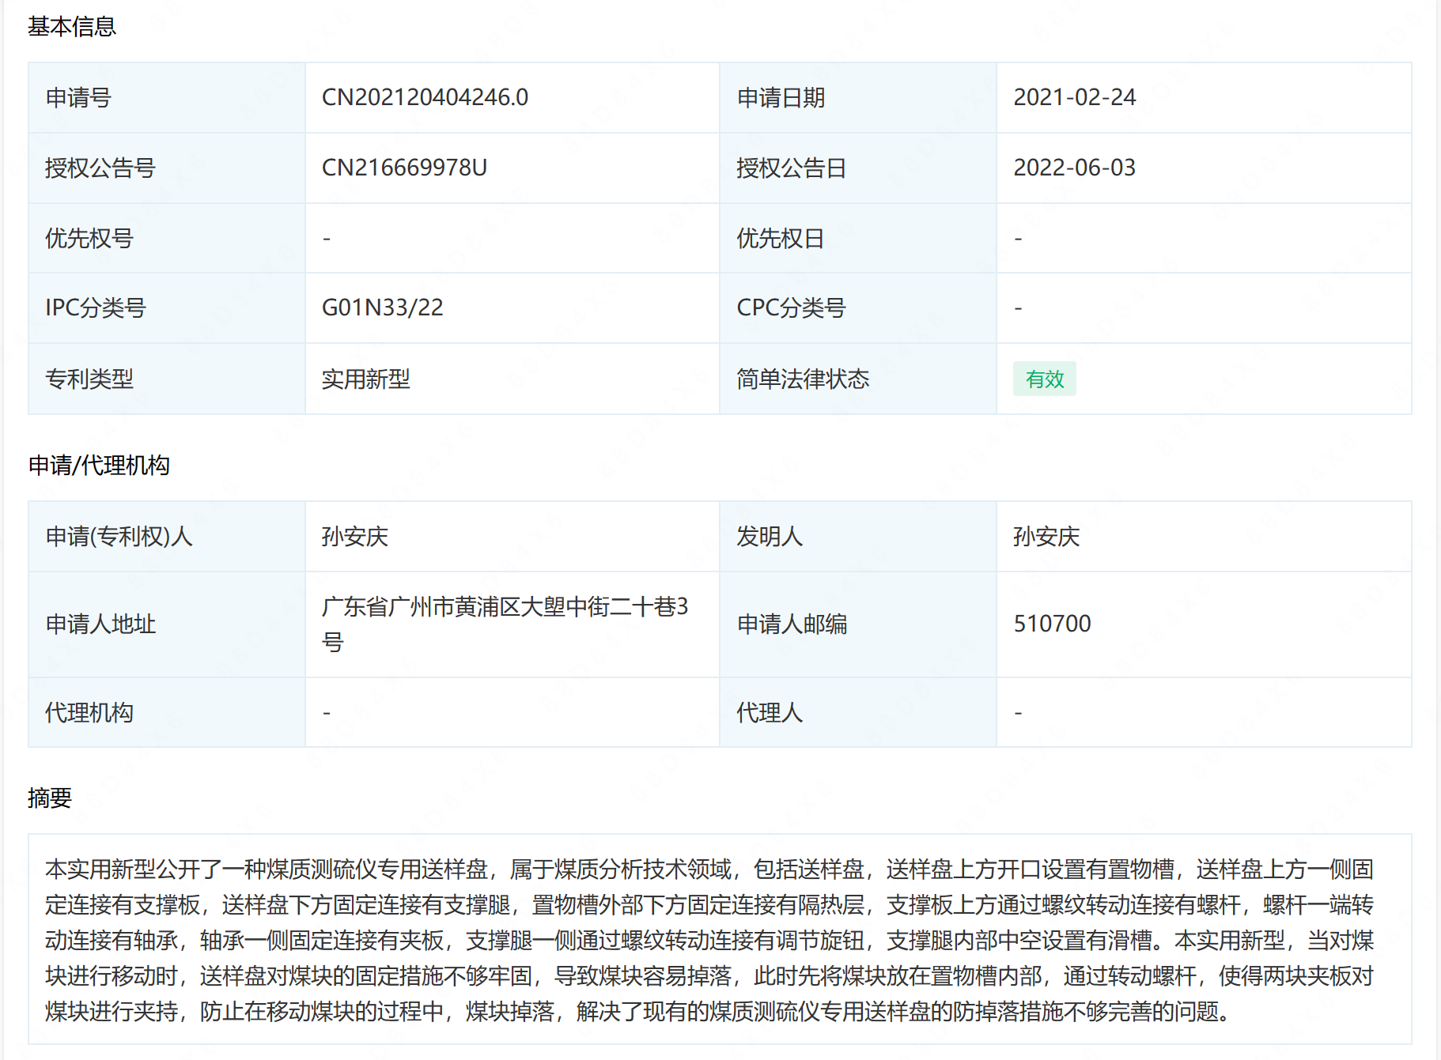Click the 申请日期 label cell

click(858, 97)
